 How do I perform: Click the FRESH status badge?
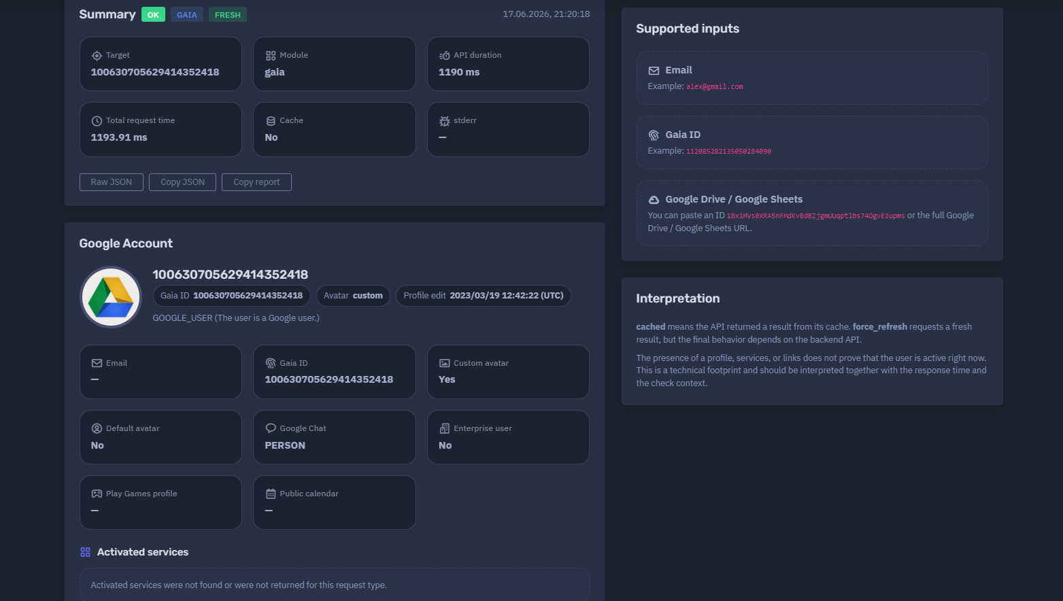pos(228,15)
